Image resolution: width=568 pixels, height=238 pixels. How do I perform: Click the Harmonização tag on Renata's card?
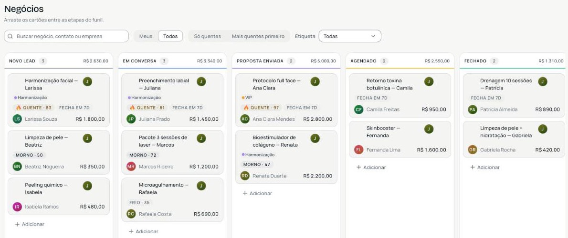(258, 155)
